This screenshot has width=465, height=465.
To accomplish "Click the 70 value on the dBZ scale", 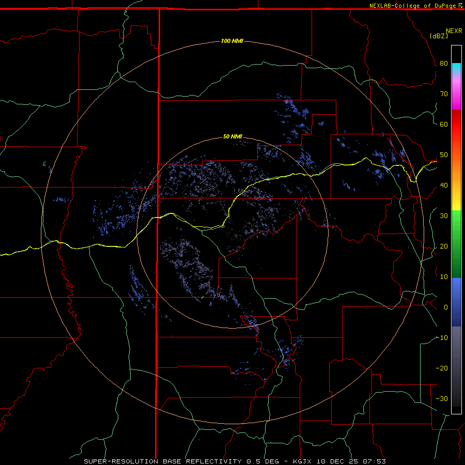I will [x=444, y=94].
